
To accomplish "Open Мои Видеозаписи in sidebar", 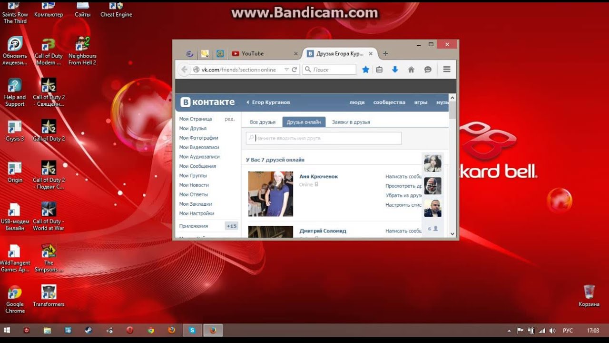I will (x=199, y=147).
